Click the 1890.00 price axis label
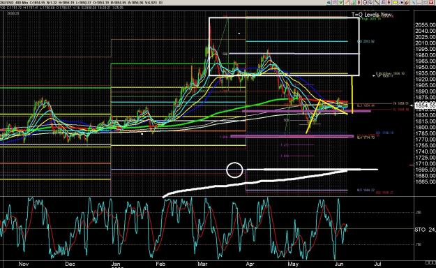This screenshot has width=436, height=268. (x=426, y=91)
